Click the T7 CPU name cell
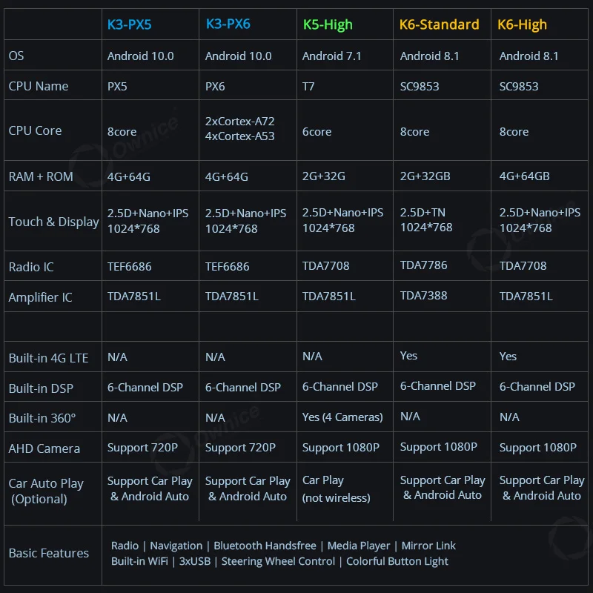 click(x=308, y=86)
